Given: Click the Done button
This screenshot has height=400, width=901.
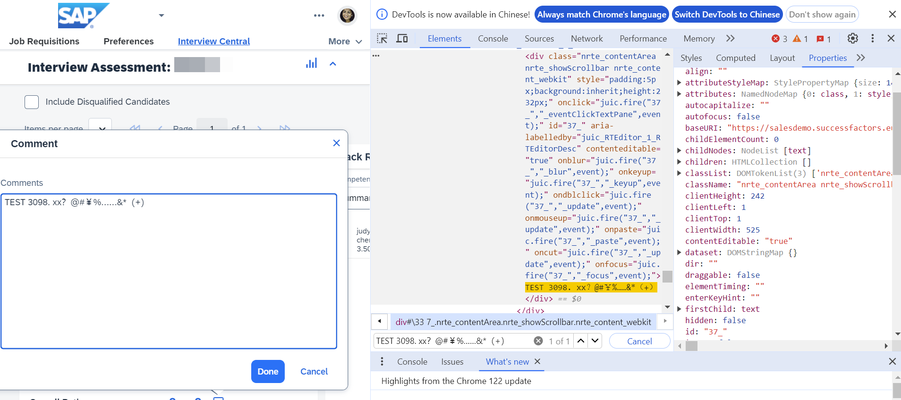Looking at the screenshot, I should pos(268,372).
